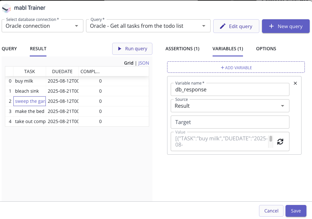The width and height of the screenshot is (312, 219).
Task: Click the Add Variable button
Action: pos(236,68)
